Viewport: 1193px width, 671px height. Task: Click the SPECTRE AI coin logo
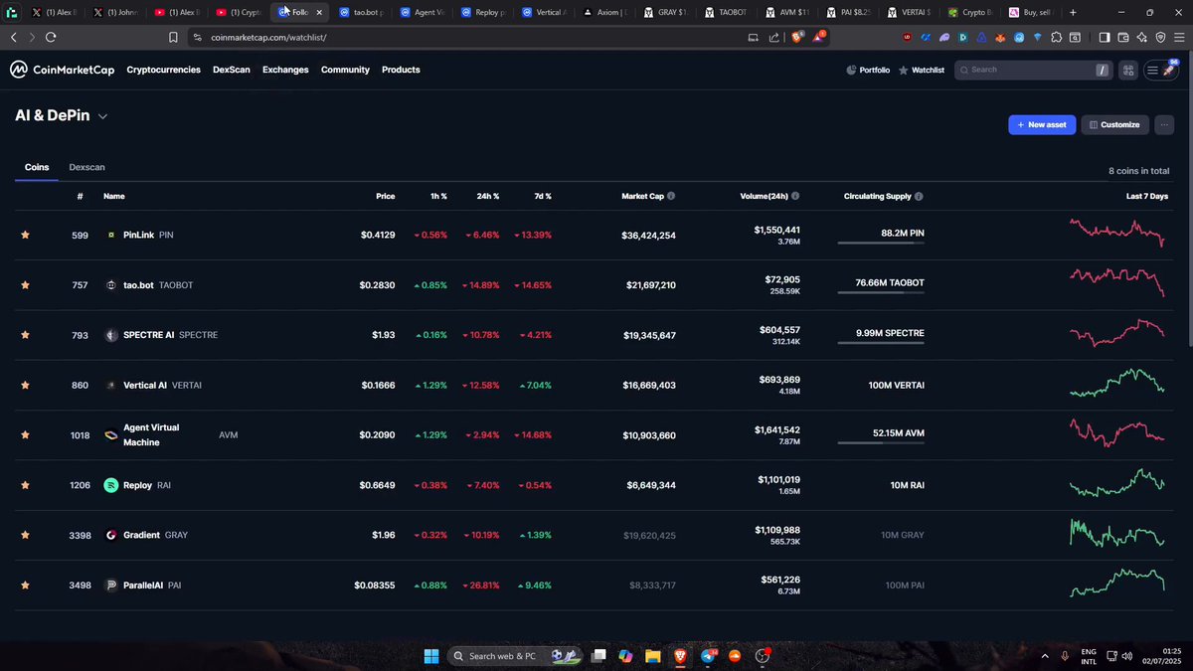point(111,335)
